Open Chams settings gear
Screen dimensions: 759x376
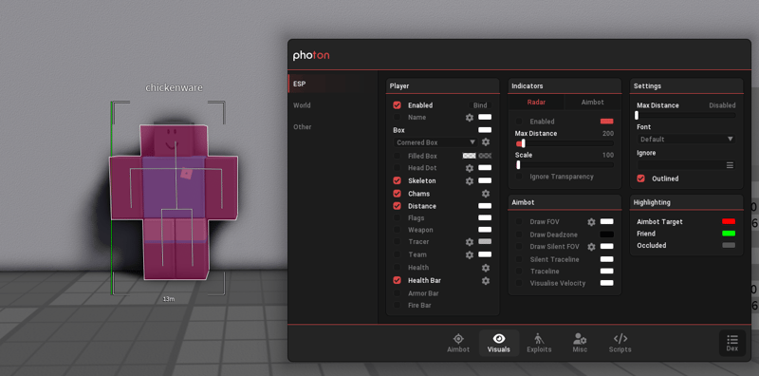pyautogui.click(x=486, y=194)
